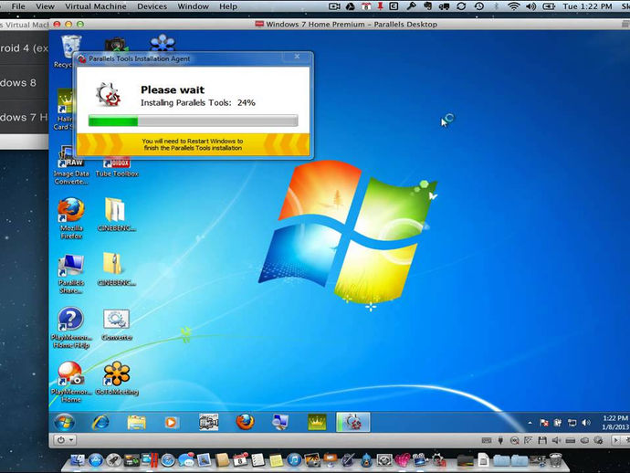Image resolution: width=630 pixels, height=473 pixels.
Task: Open PlayMemories Home Help shortcut
Action: pyautogui.click(x=70, y=328)
